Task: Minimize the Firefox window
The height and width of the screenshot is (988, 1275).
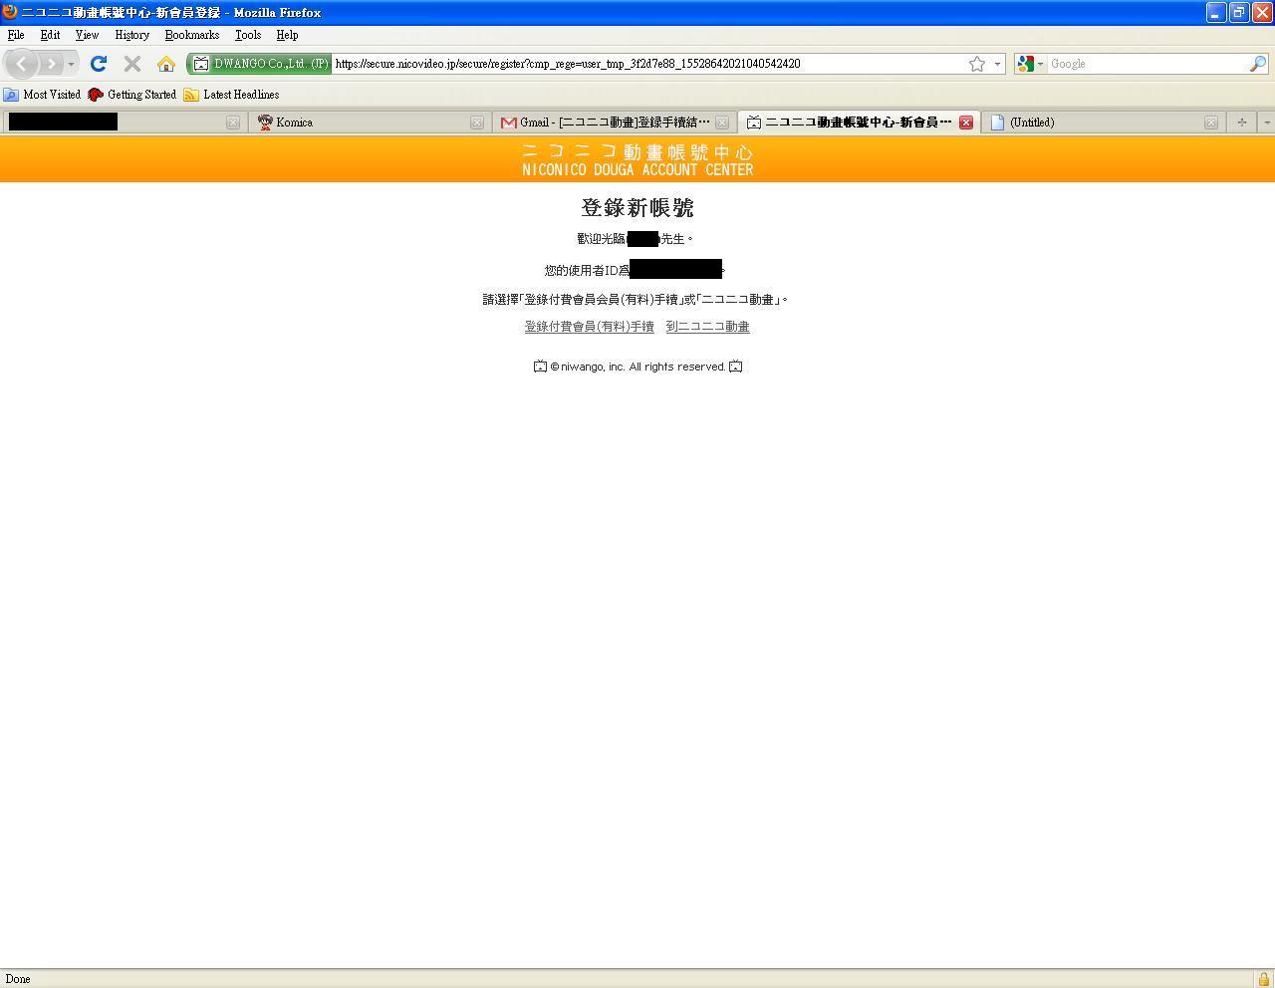Action: click(x=1216, y=12)
